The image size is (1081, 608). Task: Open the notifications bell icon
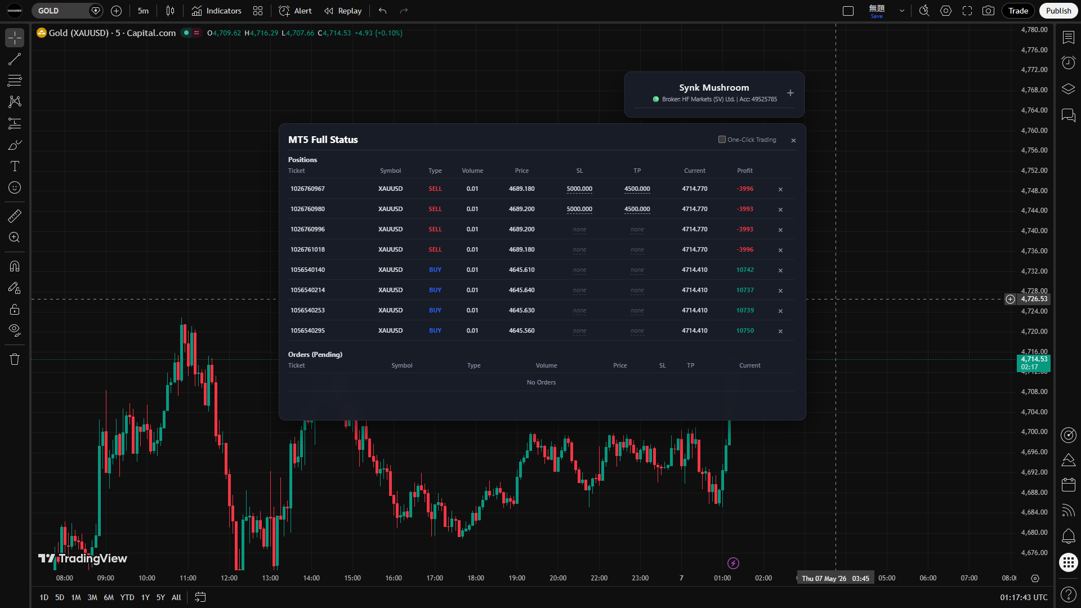pos(1068,536)
